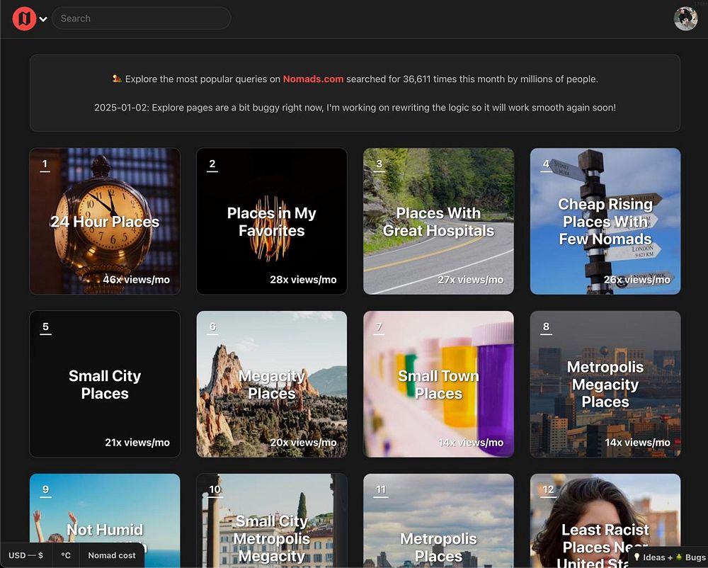
Task: Click the 2025-01-02 notice about buggy Explore pages
Action: pos(355,108)
